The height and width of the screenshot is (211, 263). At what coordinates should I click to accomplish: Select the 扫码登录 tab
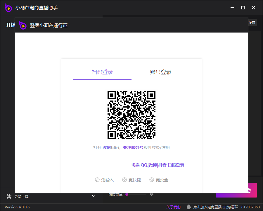click(x=102, y=72)
